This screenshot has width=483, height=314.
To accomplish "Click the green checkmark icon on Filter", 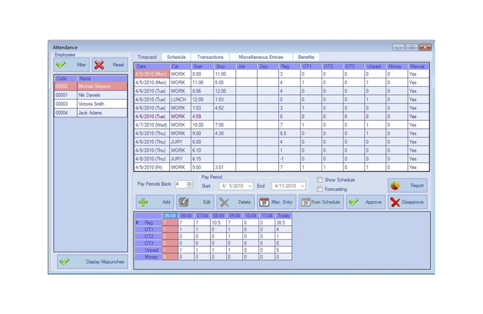I will pyautogui.click(x=61, y=65).
